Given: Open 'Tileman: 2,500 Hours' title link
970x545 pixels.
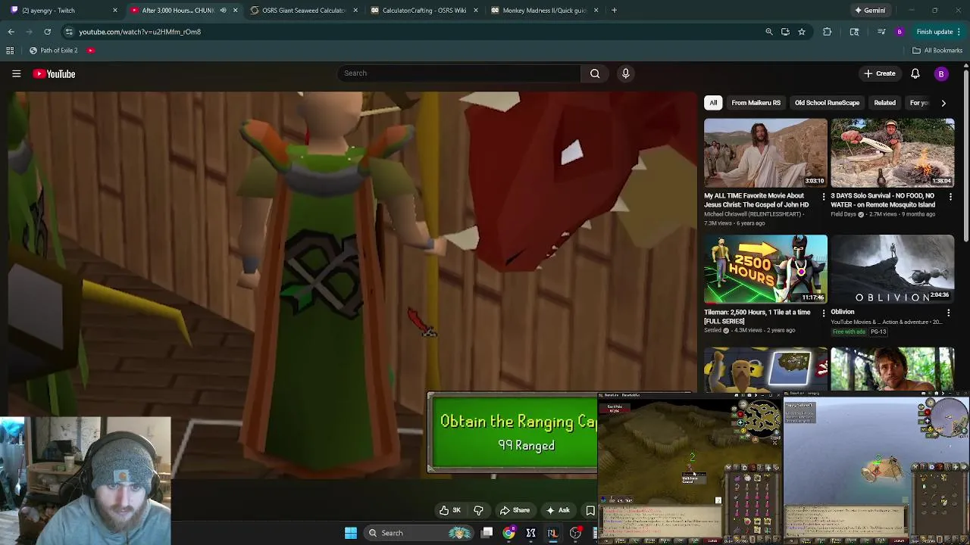Looking at the screenshot, I should point(757,316).
